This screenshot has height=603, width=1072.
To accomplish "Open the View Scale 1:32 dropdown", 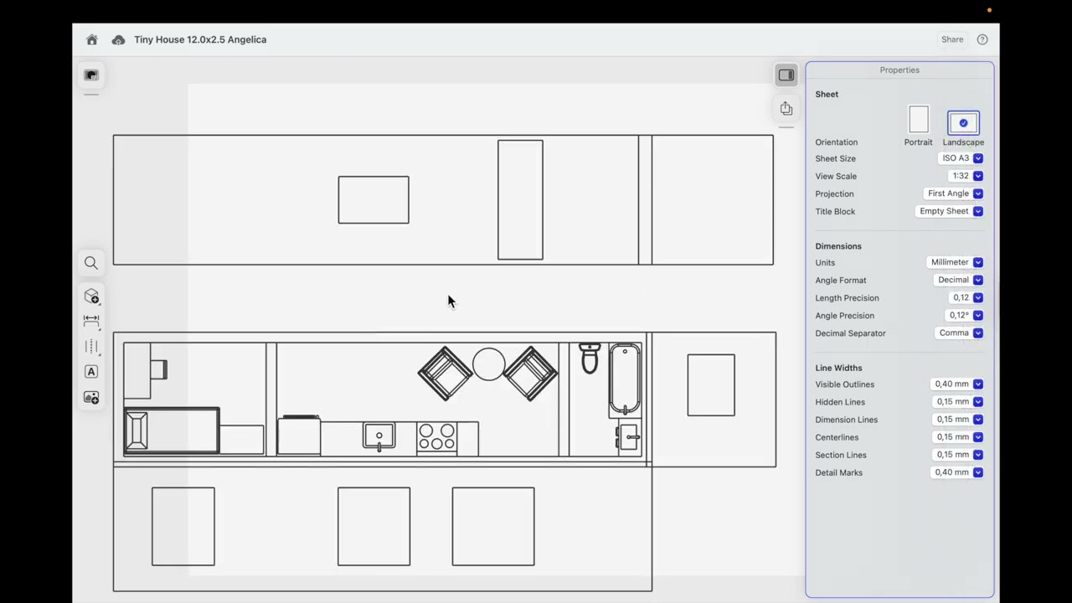I will tap(966, 176).
